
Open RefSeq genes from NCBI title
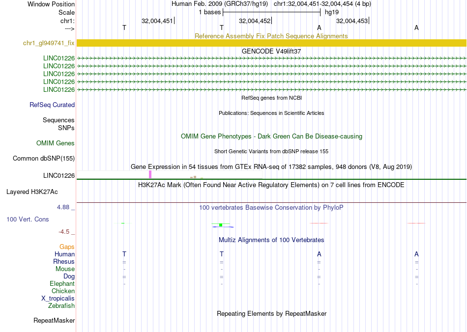pos(271,98)
